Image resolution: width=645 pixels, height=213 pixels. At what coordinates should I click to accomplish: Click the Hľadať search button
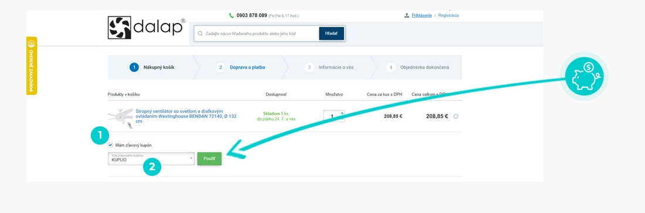(x=331, y=34)
